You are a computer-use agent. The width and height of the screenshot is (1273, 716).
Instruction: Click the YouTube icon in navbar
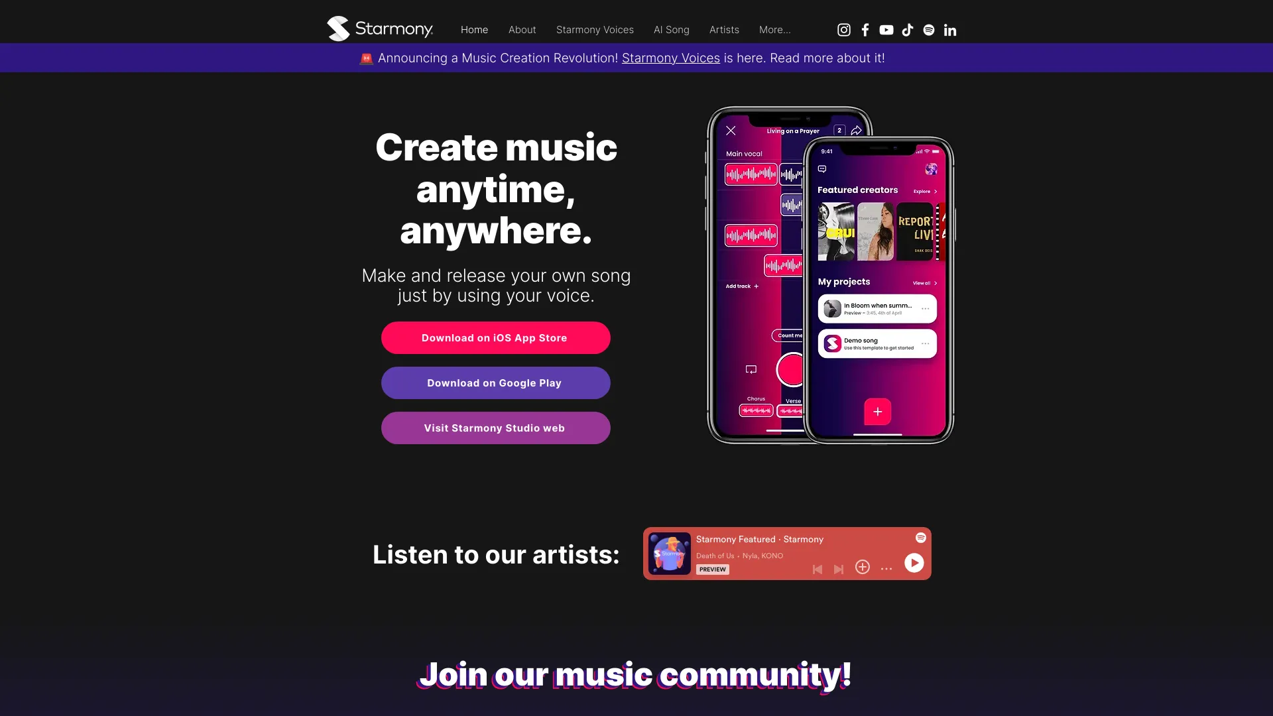pos(886,30)
